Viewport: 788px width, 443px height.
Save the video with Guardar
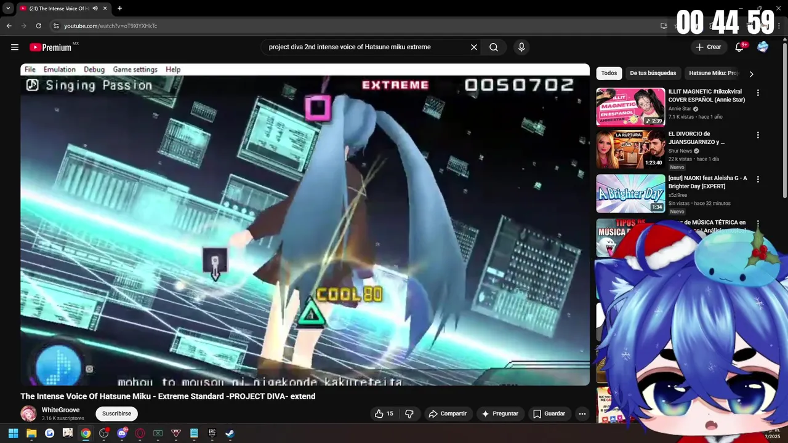[549, 413]
